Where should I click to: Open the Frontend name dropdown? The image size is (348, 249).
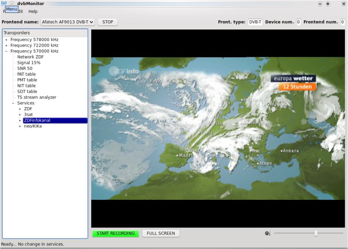(x=68, y=22)
